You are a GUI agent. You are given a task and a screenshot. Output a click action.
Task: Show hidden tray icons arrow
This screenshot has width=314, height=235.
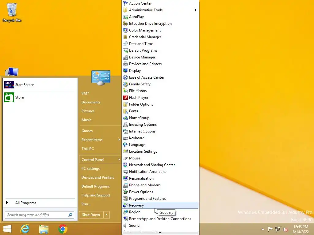point(263,229)
